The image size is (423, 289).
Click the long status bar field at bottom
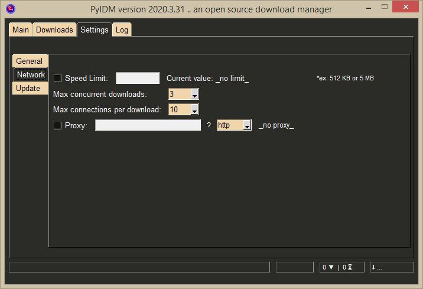click(x=139, y=267)
